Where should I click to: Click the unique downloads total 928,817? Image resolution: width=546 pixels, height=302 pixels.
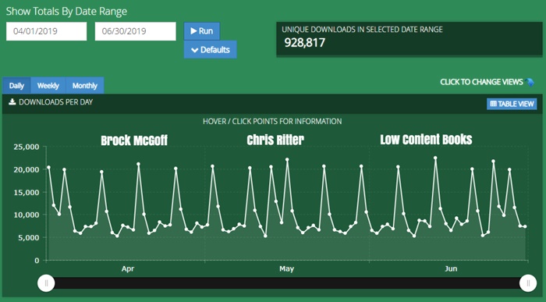point(305,42)
